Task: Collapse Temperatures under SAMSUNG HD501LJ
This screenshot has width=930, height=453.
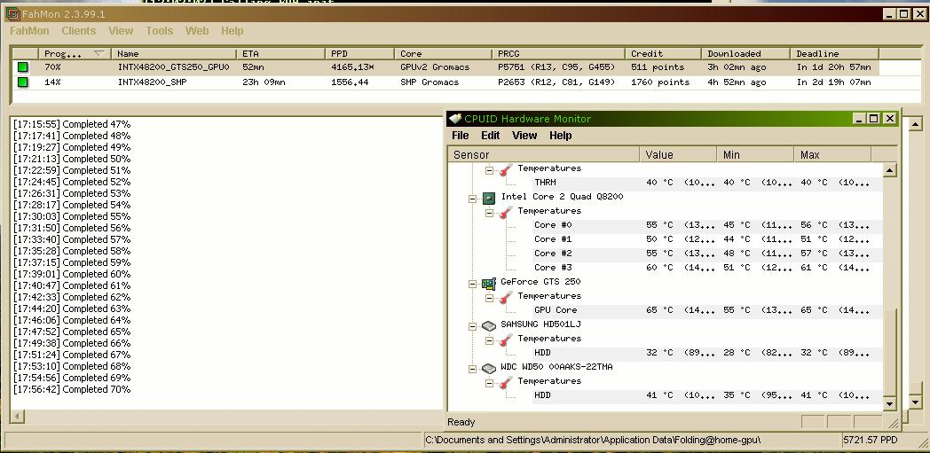Action: coord(489,340)
